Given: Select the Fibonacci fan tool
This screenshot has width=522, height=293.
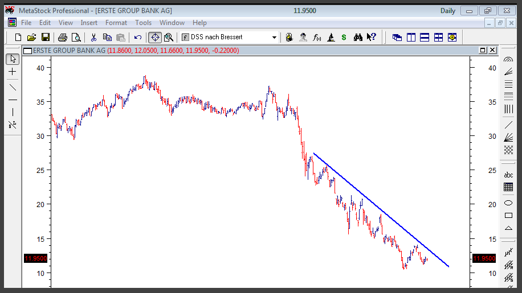Looking at the screenshot, I should pyautogui.click(x=508, y=72).
